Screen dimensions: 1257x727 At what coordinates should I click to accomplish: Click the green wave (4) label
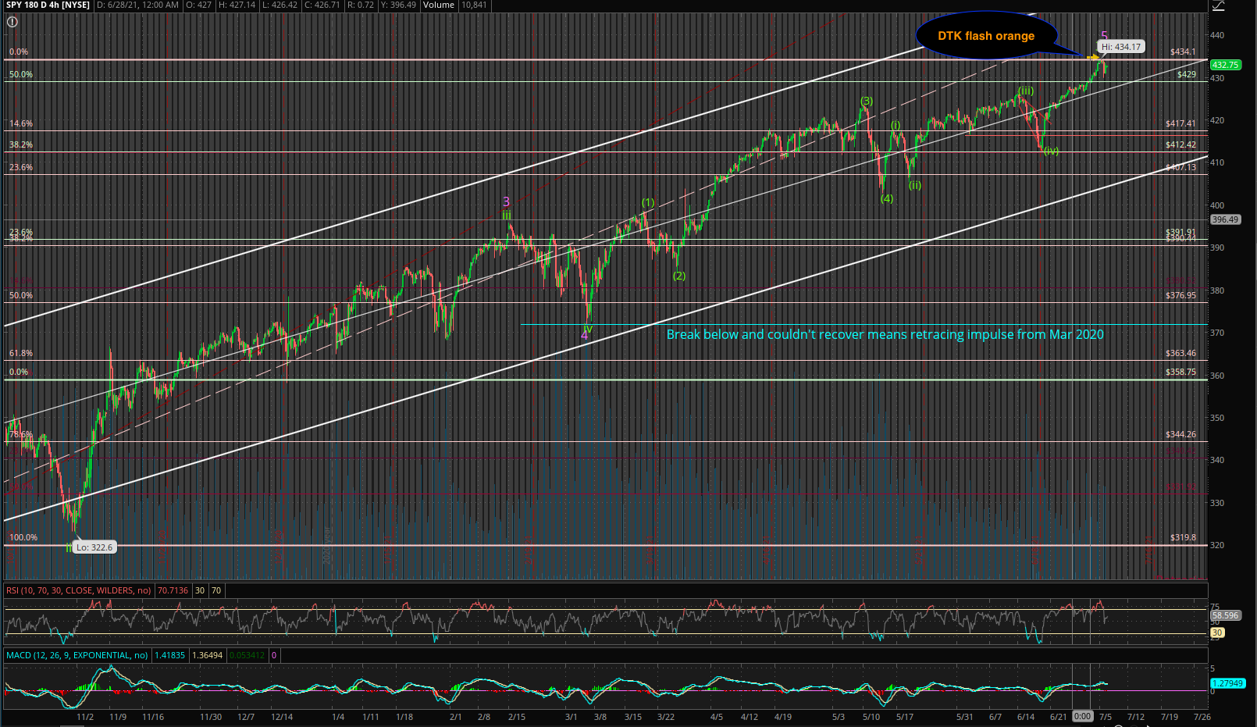click(886, 198)
